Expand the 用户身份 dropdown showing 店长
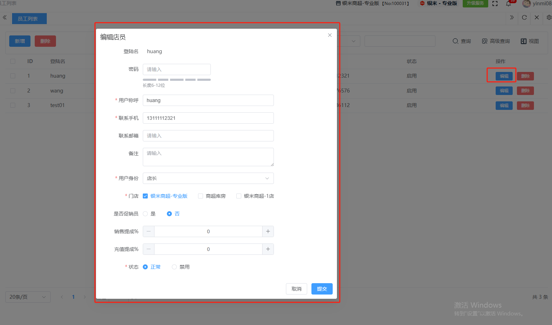Image resolution: width=552 pixels, height=325 pixels. [x=208, y=178]
